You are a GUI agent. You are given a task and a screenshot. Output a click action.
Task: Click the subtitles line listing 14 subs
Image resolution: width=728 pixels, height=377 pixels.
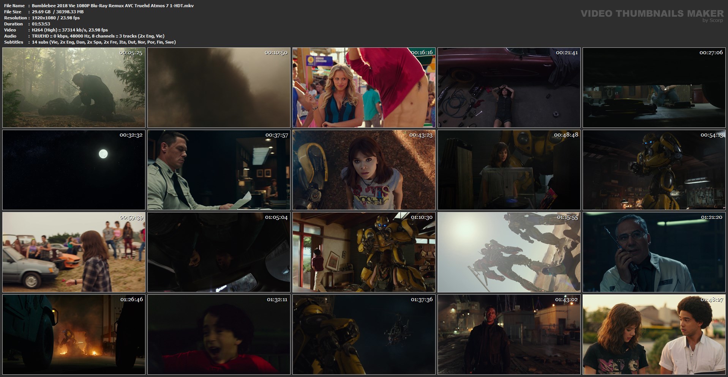point(104,42)
